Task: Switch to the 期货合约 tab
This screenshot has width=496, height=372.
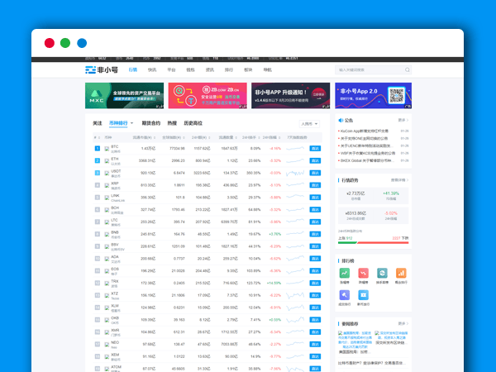Action: tap(151, 123)
